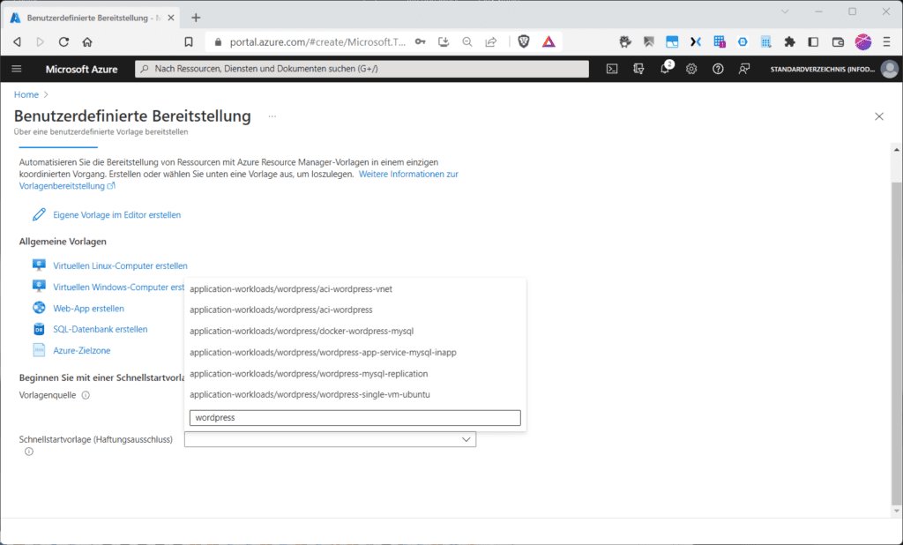The image size is (903, 545).
Task: Go to the browser home page
Action: coord(87,41)
